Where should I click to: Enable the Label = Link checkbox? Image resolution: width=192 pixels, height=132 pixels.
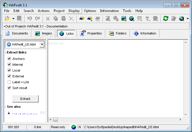point(9,82)
